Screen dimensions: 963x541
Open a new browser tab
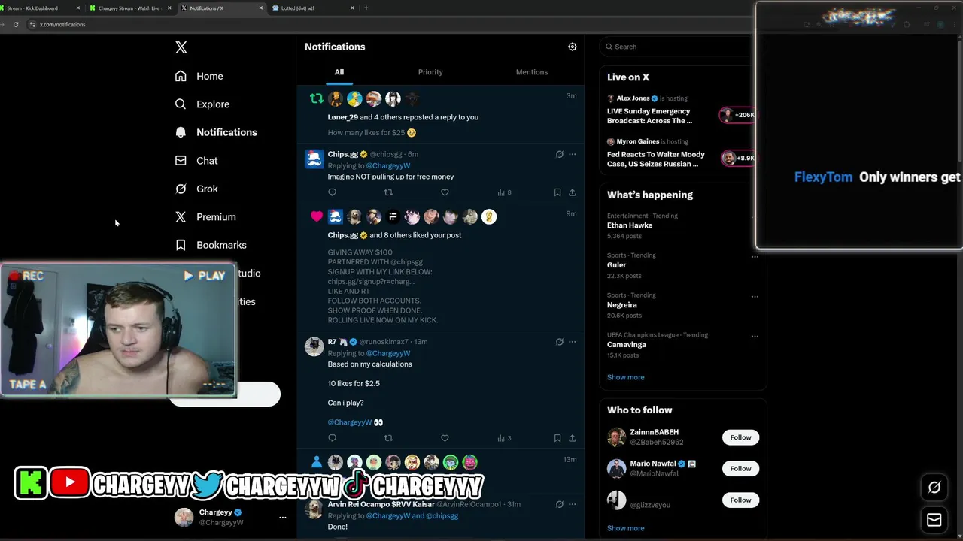coord(366,8)
